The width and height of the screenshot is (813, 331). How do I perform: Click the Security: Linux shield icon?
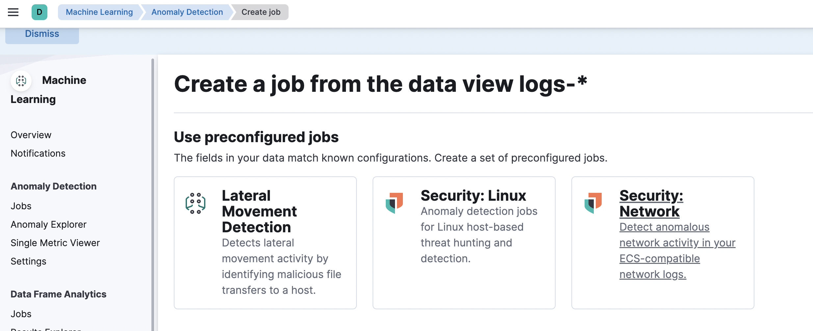coord(394,203)
